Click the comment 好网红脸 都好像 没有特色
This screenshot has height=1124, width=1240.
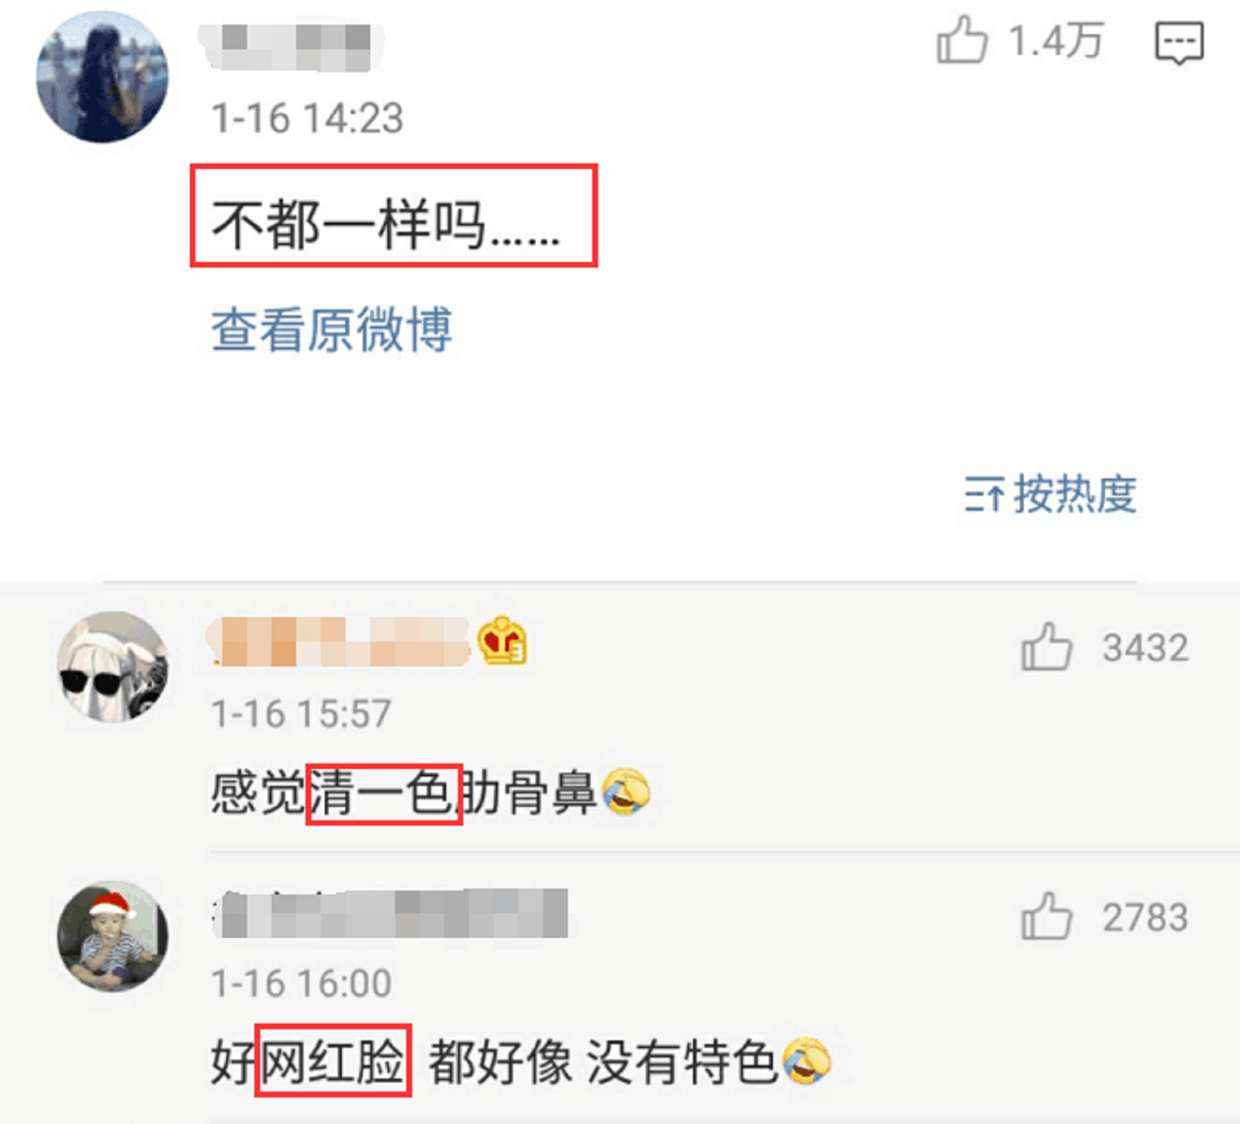coord(494,1061)
